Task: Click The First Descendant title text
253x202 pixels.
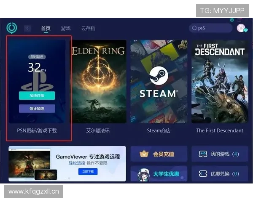Action: [220, 130]
